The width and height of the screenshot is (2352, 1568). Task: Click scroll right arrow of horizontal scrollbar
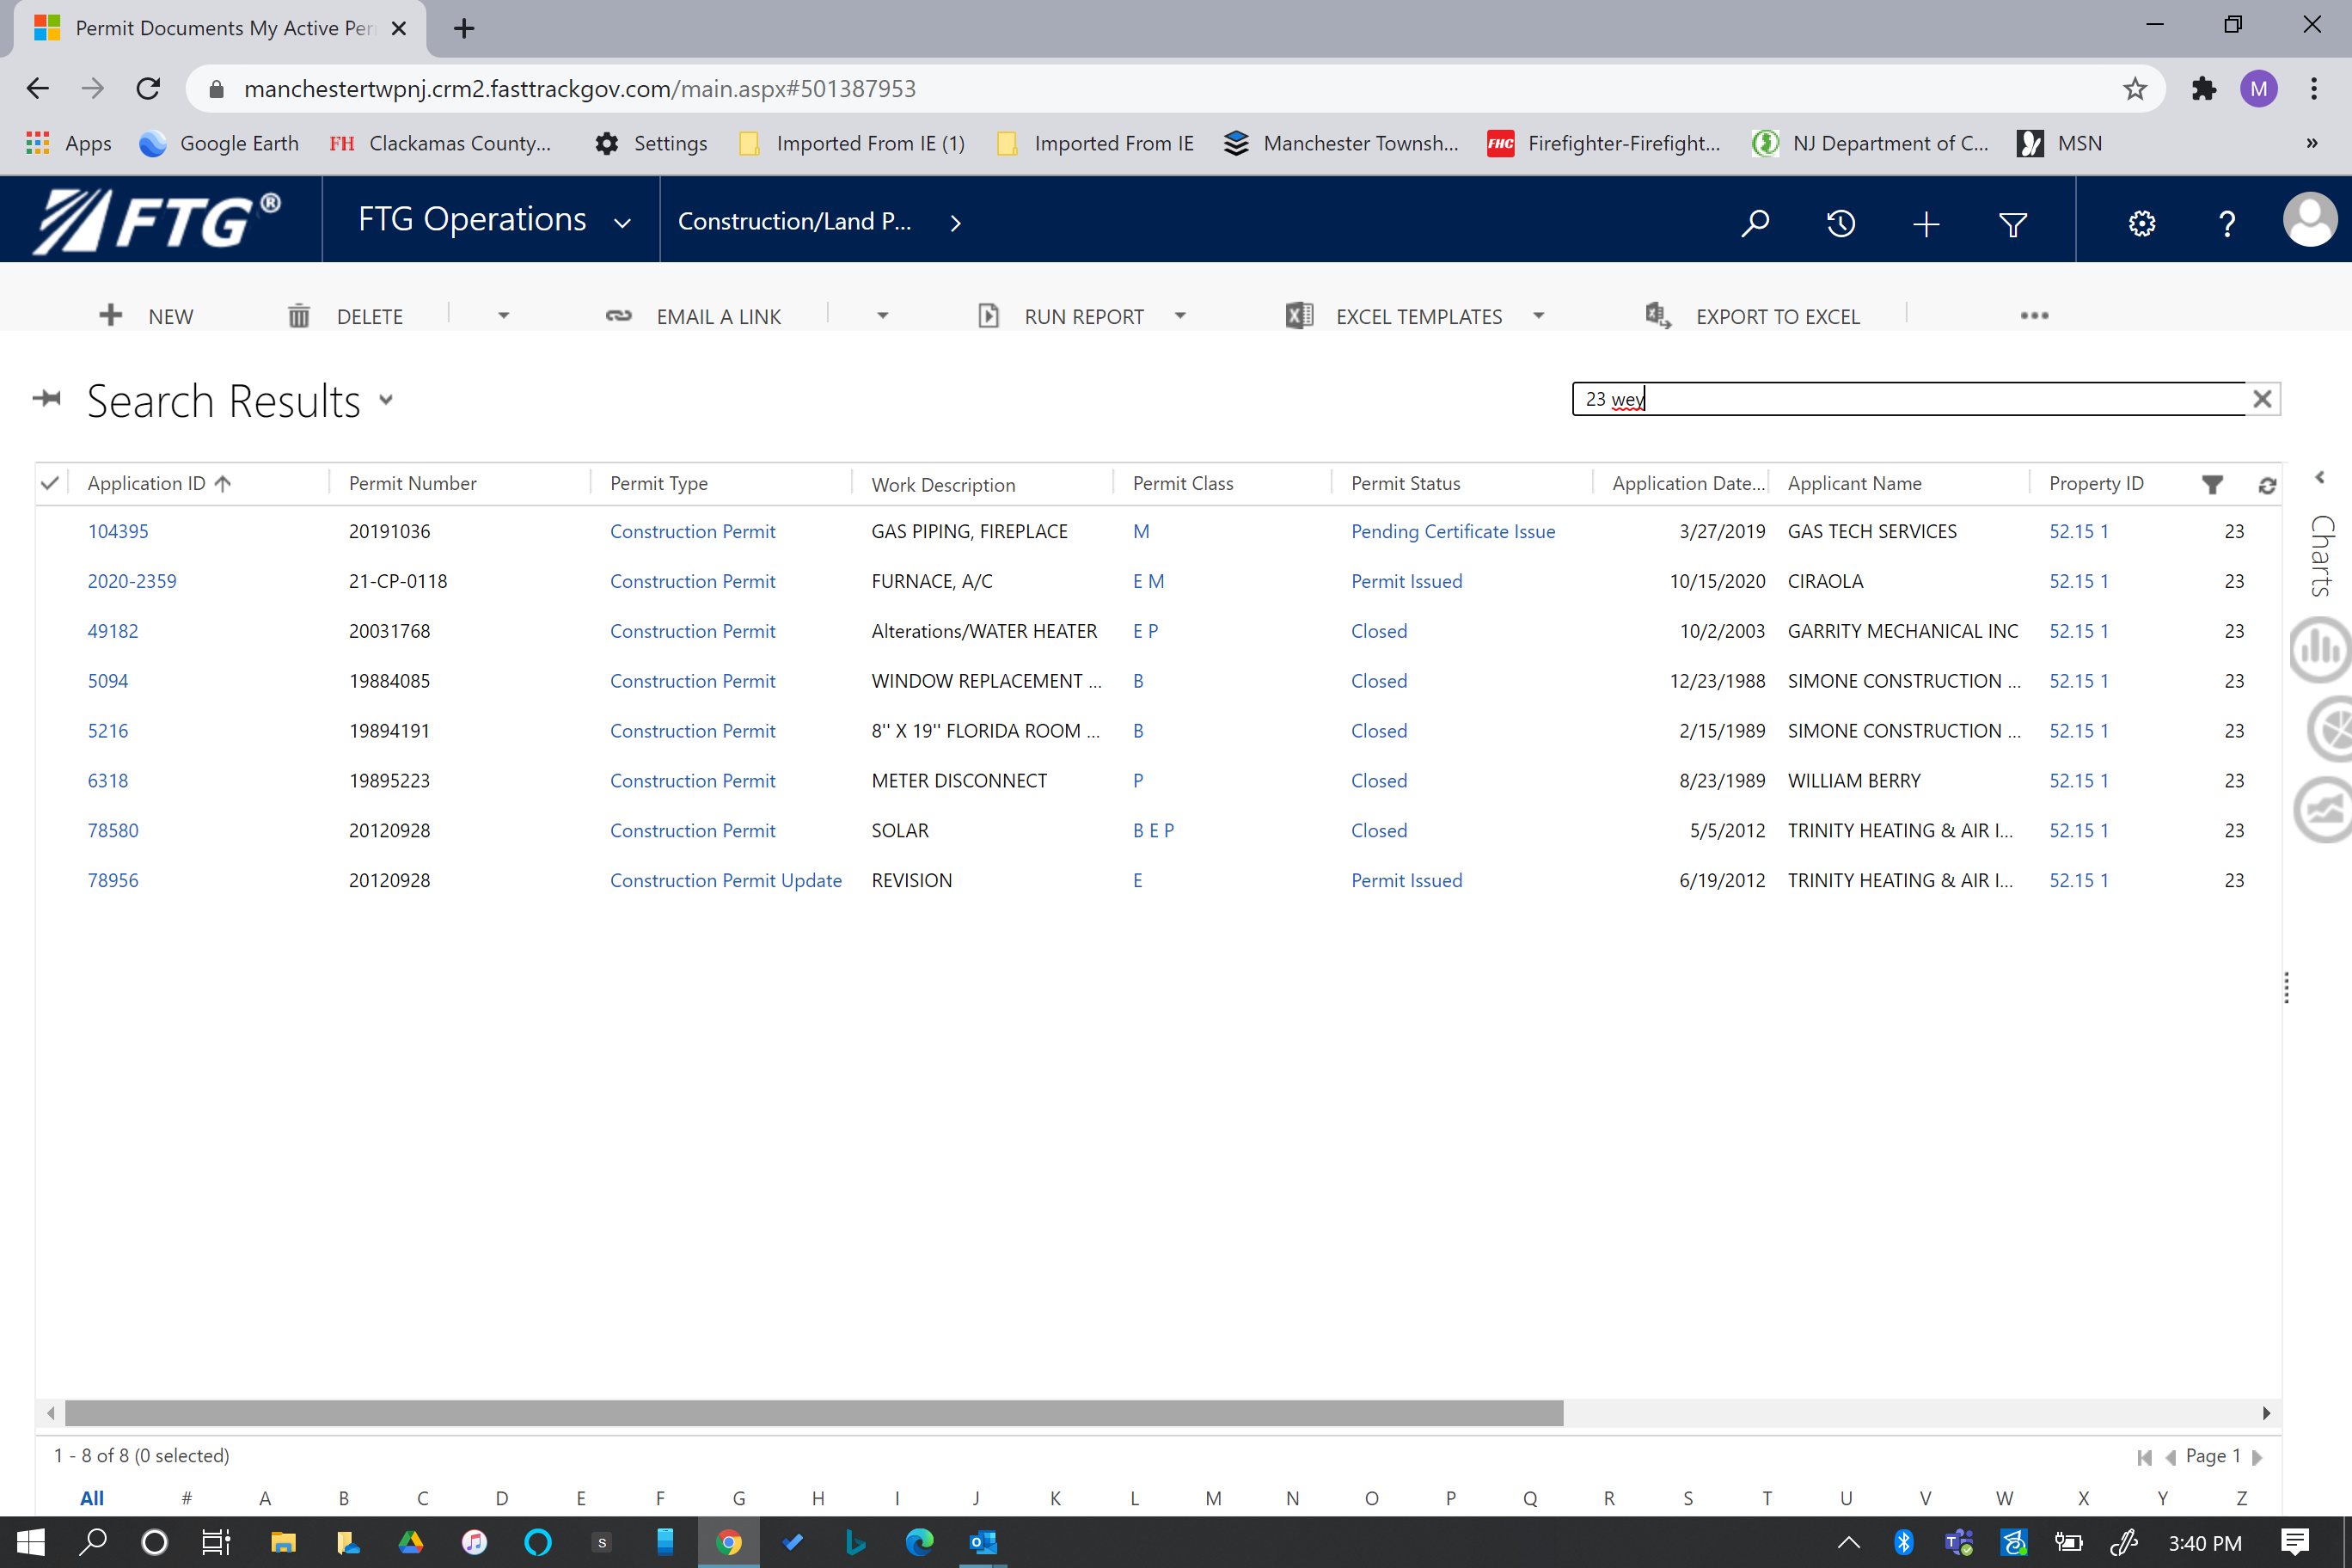2265,1412
